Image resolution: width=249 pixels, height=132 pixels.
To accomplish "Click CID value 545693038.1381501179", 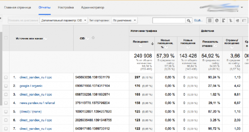I will pyautogui.click(x=92, y=78).
